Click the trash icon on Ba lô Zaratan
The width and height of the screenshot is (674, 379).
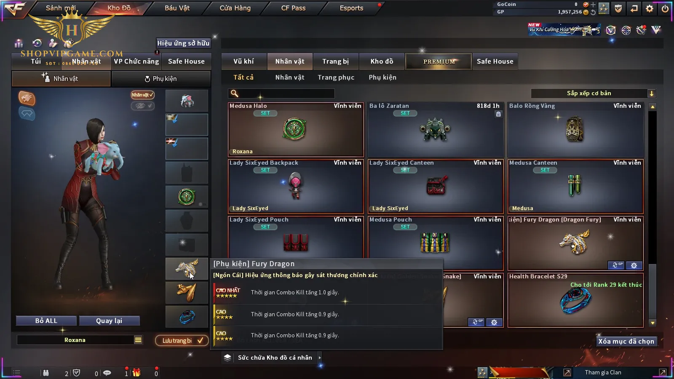point(498,114)
